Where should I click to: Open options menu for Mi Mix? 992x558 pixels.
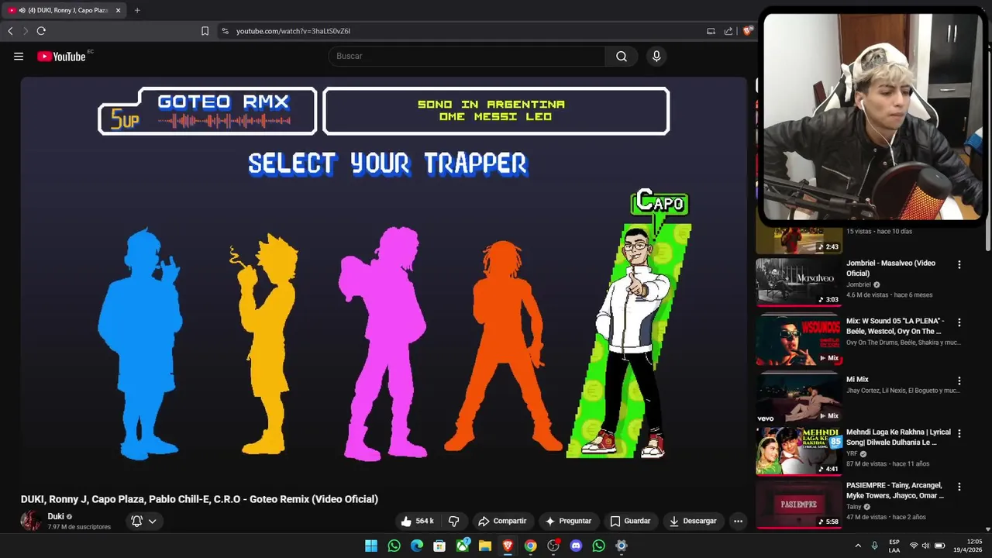[x=959, y=381]
